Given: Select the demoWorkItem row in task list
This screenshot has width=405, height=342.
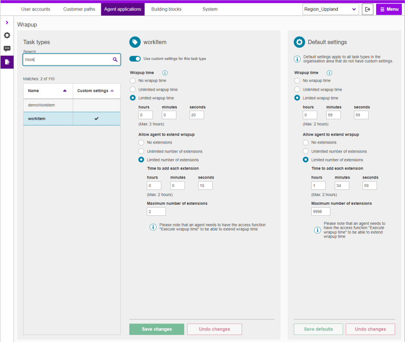Looking at the screenshot, I should pos(48,105).
